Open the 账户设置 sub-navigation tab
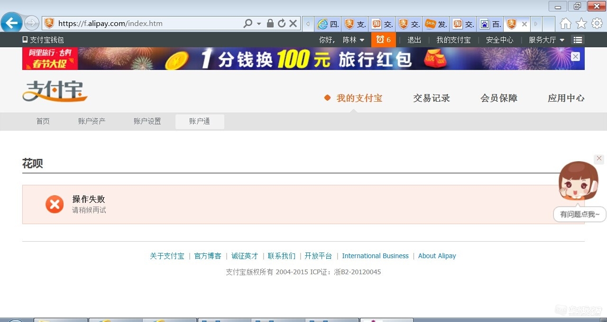Viewport: 607px width, 322px height. 147,122
